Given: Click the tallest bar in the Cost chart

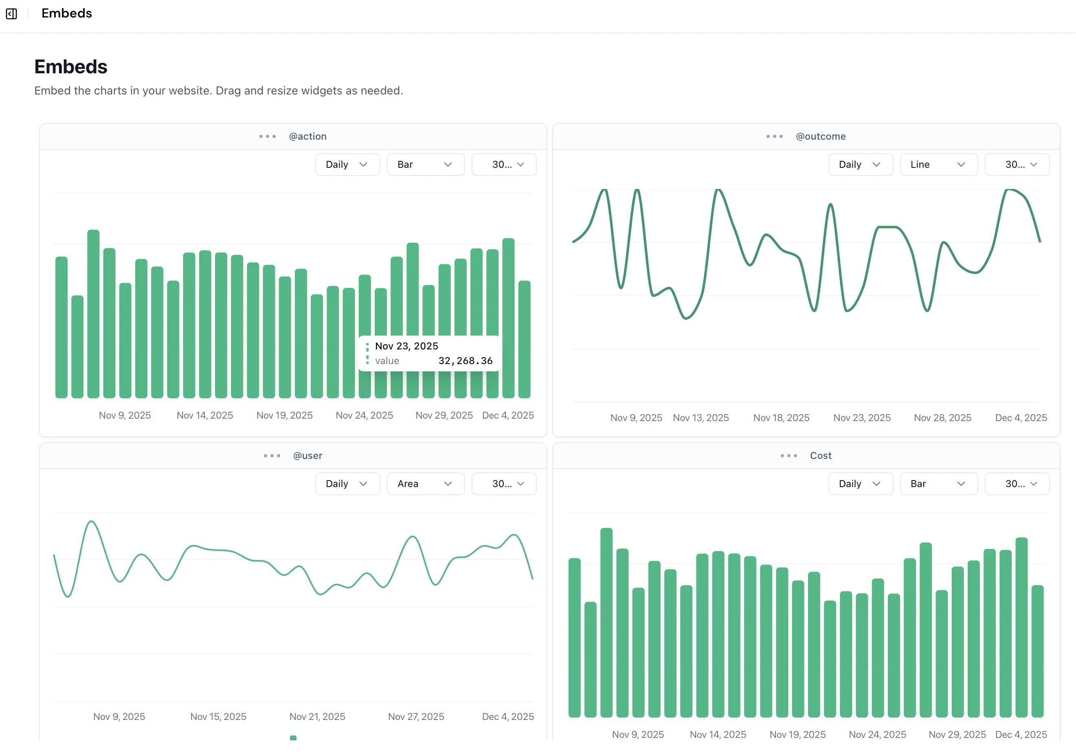Looking at the screenshot, I should tap(607, 609).
